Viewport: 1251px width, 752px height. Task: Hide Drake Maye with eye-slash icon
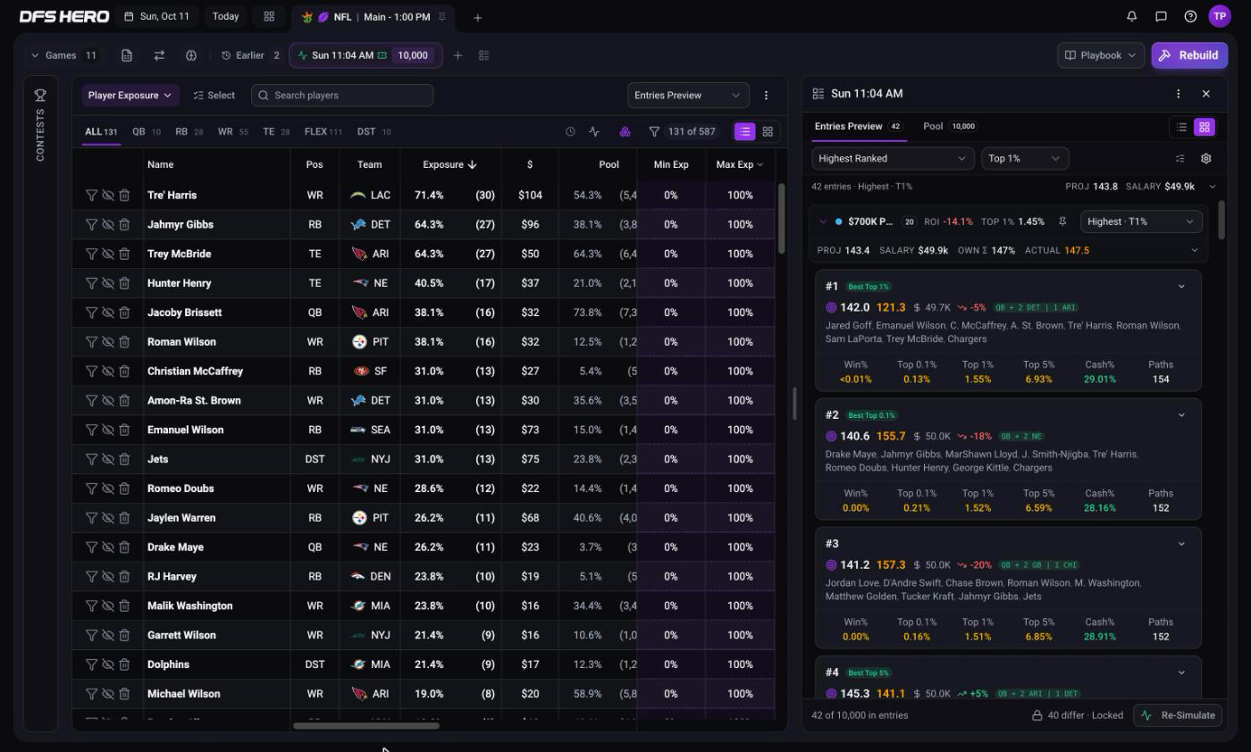coord(107,547)
